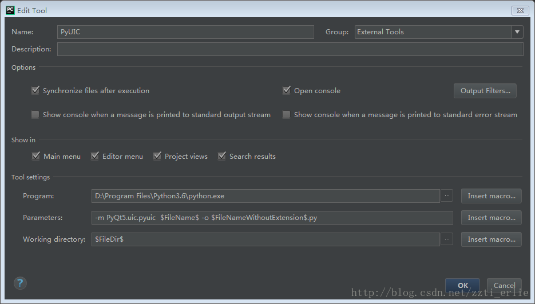
Task: Toggle Synchronize files after execution checkbox
Action: [35, 90]
